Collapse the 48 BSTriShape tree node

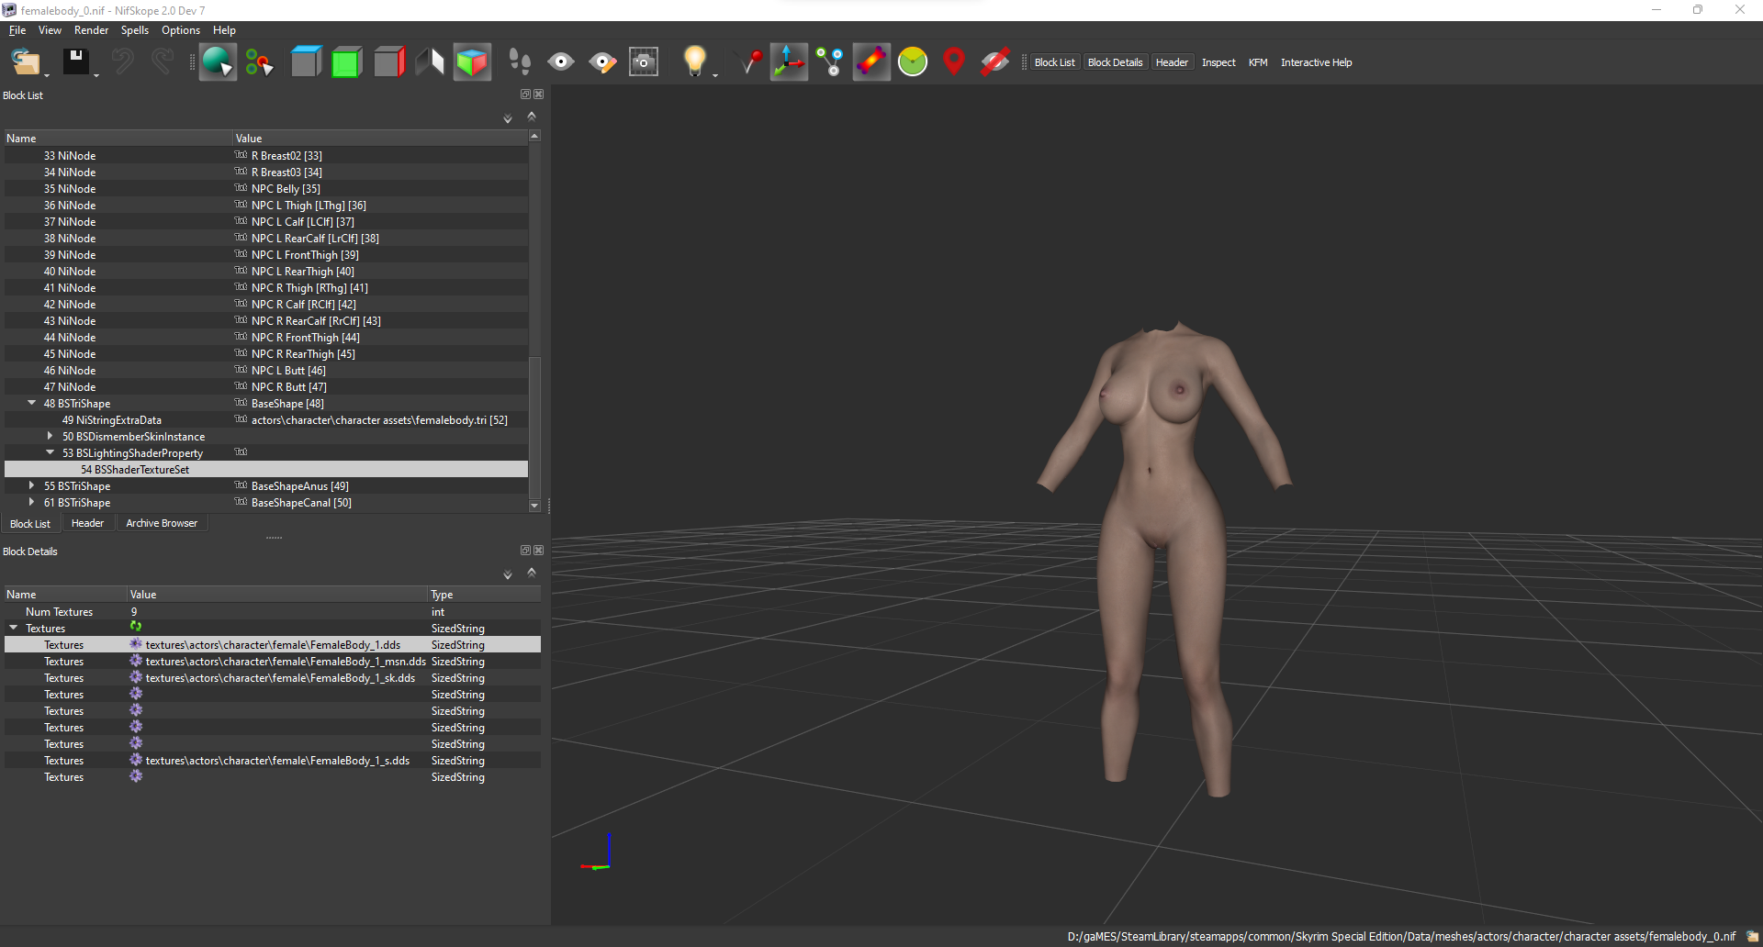(32, 403)
